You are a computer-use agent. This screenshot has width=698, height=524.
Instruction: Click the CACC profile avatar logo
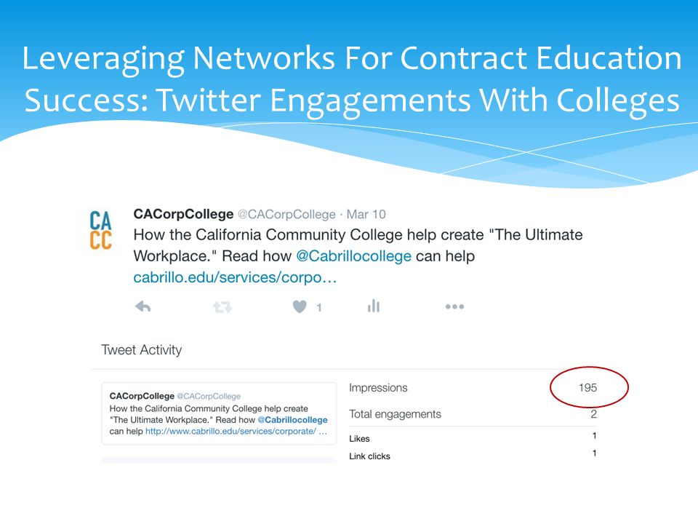100,230
